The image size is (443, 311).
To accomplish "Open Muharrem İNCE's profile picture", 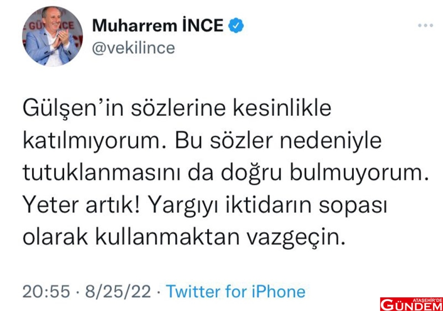I will click(52, 36).
